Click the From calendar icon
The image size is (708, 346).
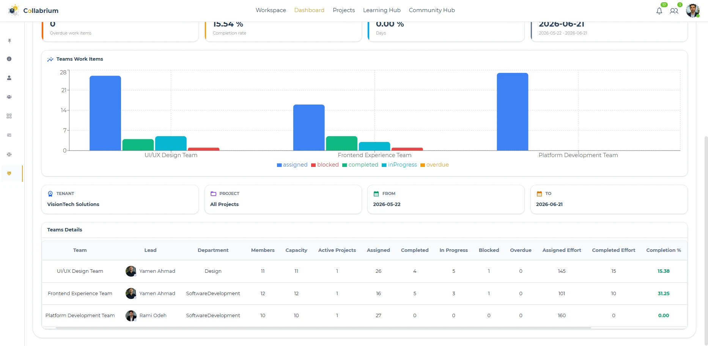tap(376, 194)
